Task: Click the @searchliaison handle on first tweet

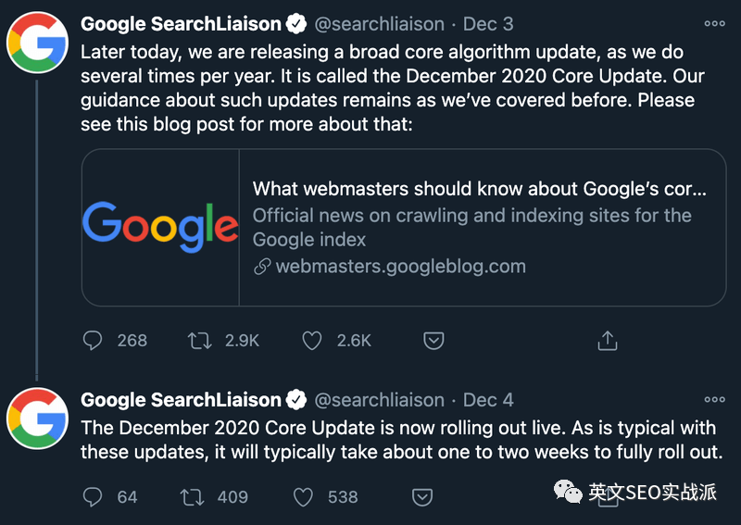Action: (x=380, y=24)
